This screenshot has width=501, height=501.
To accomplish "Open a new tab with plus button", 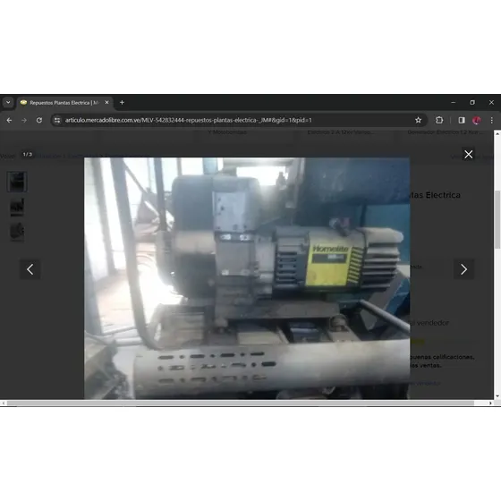I will tap(122, 102).
